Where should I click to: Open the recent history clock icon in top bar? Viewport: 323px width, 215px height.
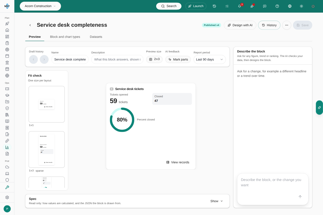click(214, 6)
